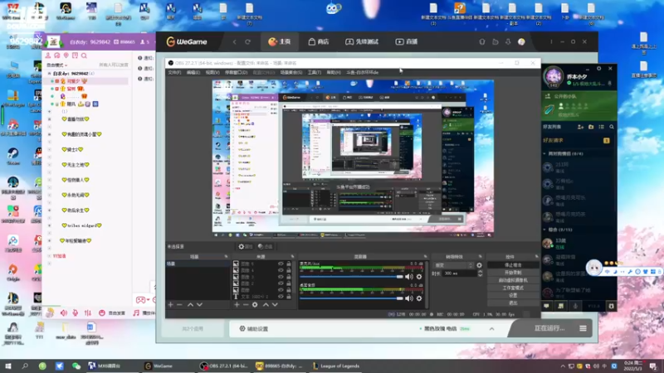Remove the selected OBS source

click(x=246, y=304)
